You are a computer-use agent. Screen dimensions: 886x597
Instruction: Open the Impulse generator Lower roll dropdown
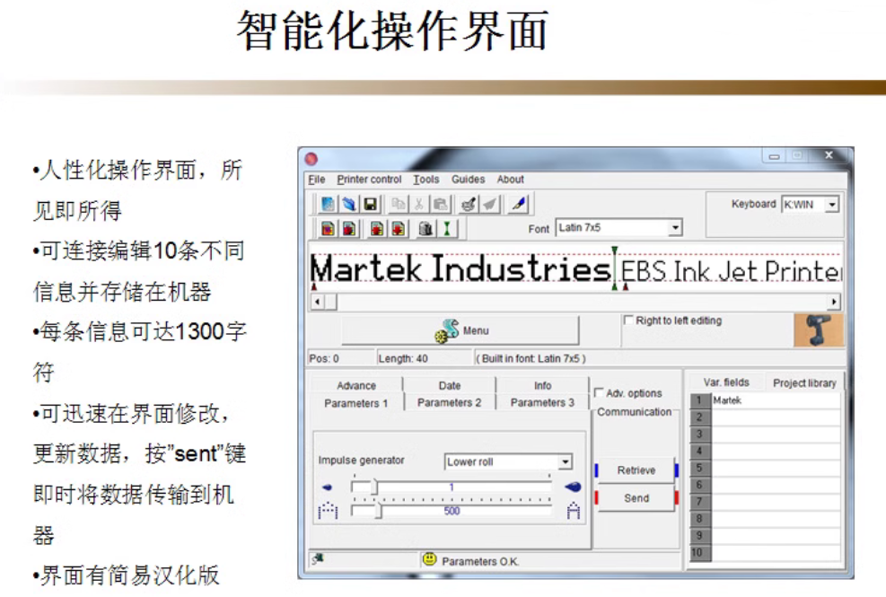point(565,461)
